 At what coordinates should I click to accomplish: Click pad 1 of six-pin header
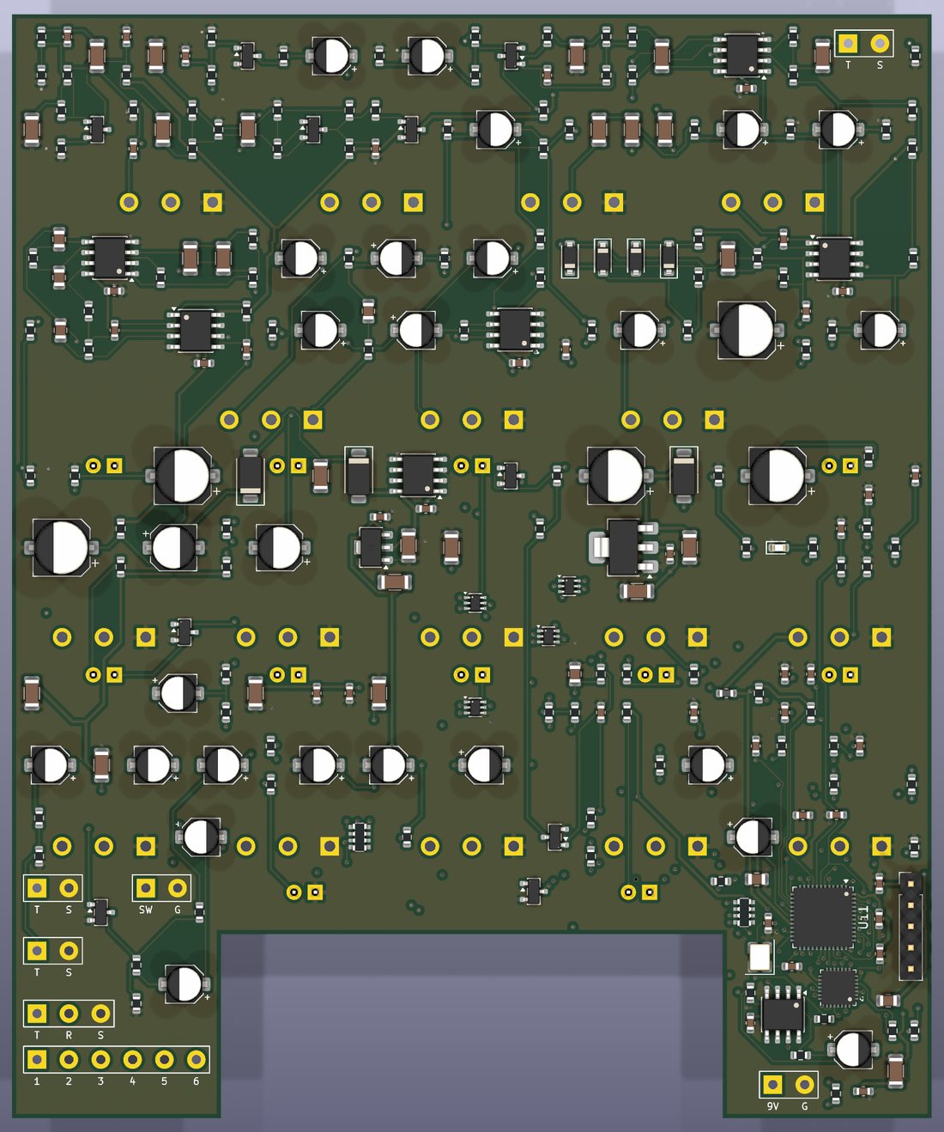click(x=37, y=1060)
